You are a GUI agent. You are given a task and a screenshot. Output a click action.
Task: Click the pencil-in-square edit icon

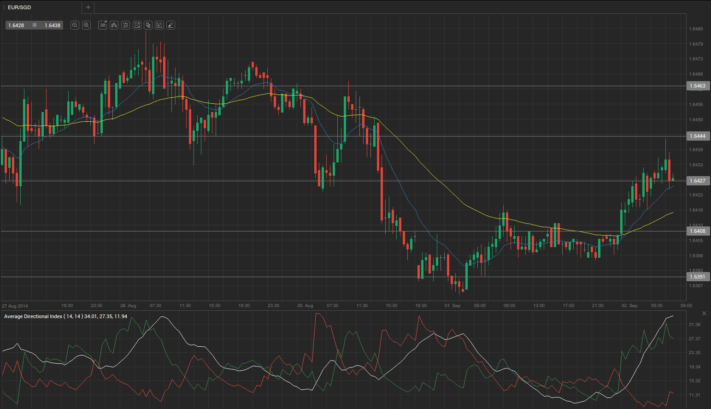[x=159, y=25]
